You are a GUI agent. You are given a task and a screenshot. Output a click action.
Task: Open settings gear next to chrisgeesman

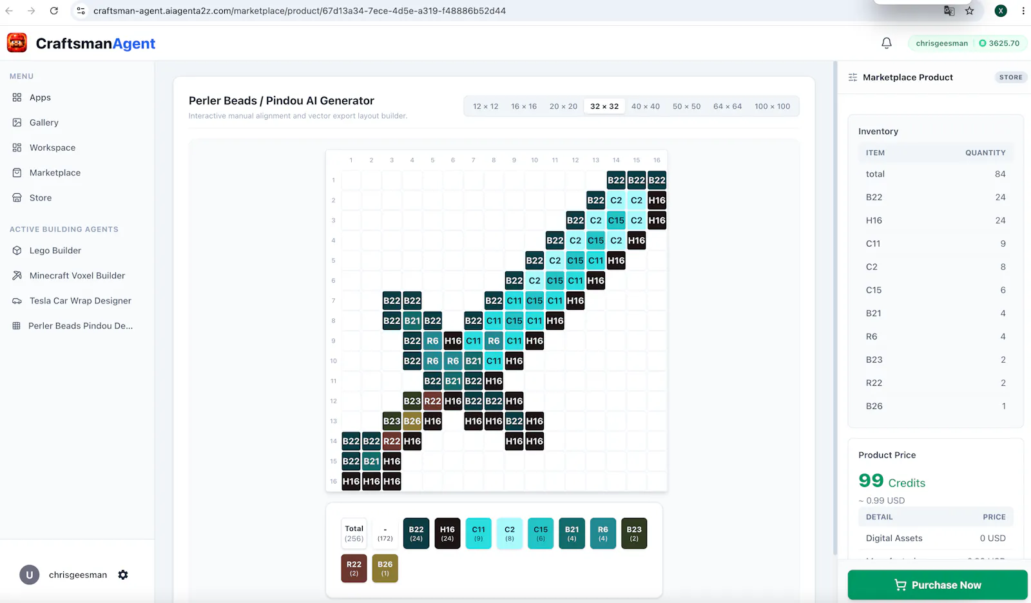123,575
